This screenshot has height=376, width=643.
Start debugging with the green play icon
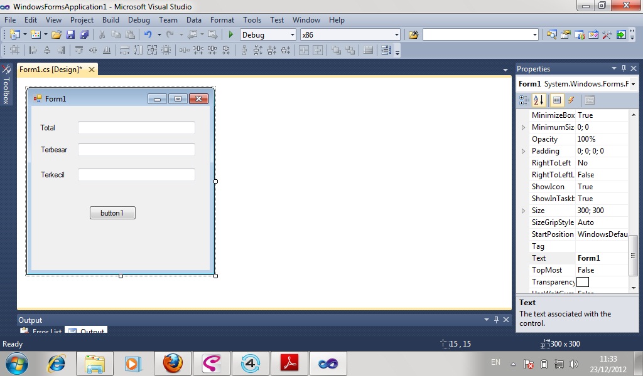tap(231, 34)
